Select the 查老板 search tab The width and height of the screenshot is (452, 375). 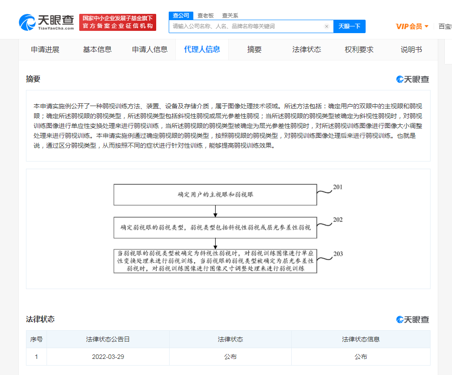pyautogui.click(x=205, y=16)
